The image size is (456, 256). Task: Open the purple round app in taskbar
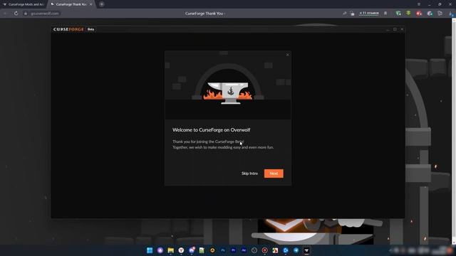[x=160, y=250]
